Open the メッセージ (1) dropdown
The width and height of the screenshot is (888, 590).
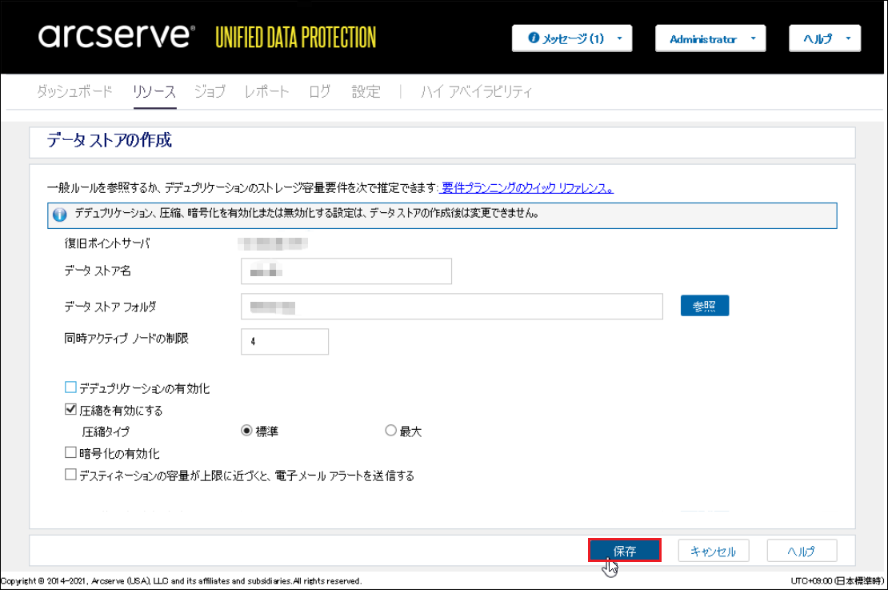pos(572,38)
